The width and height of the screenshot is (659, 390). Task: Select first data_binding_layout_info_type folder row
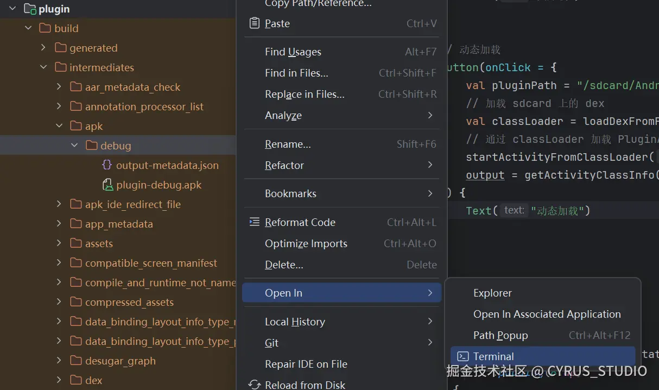pyautogui.click(x=118, y=322)
